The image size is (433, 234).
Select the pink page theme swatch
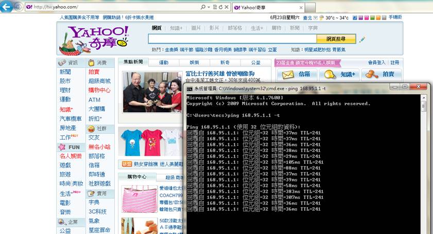pos(367,18)
